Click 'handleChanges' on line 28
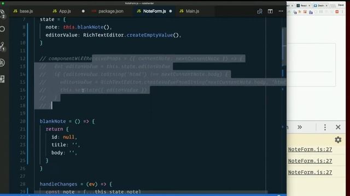The height and width of the screenshot is (196, 350). coord(59,184)
